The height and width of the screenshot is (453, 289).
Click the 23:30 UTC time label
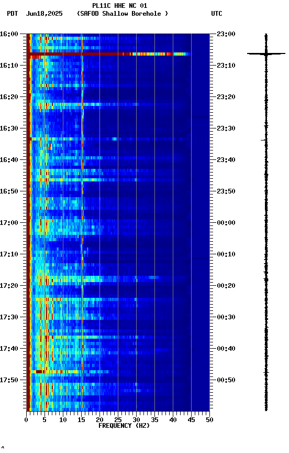[226, 128]
